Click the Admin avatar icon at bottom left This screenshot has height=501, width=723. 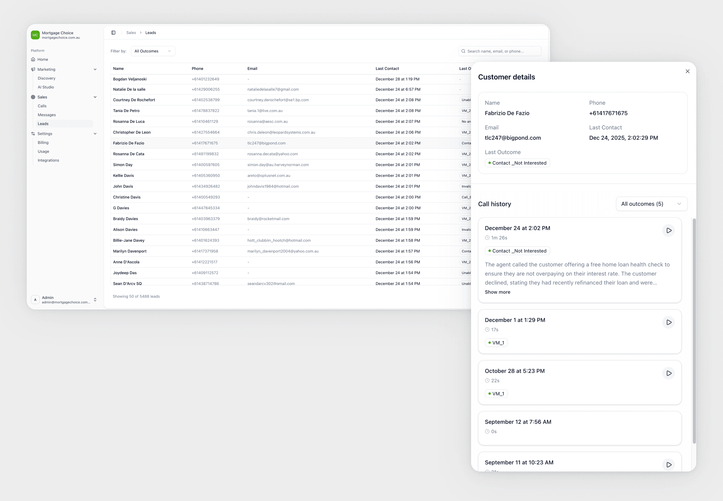point(35,299)
